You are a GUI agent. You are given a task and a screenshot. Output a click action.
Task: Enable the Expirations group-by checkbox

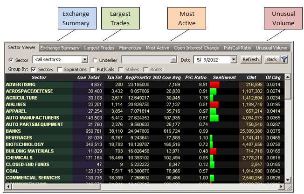pyautogui.click(x=60, y=69)
